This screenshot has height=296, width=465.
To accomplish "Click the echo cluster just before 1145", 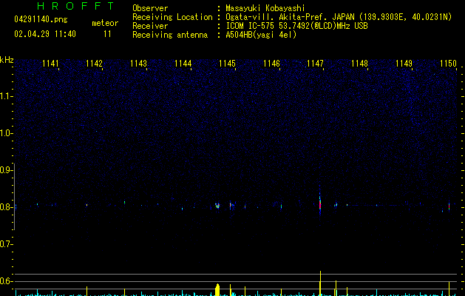I will click(x=217, y=206).
